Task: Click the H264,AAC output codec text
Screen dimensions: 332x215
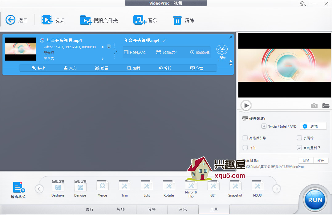Action: [138, 52]
